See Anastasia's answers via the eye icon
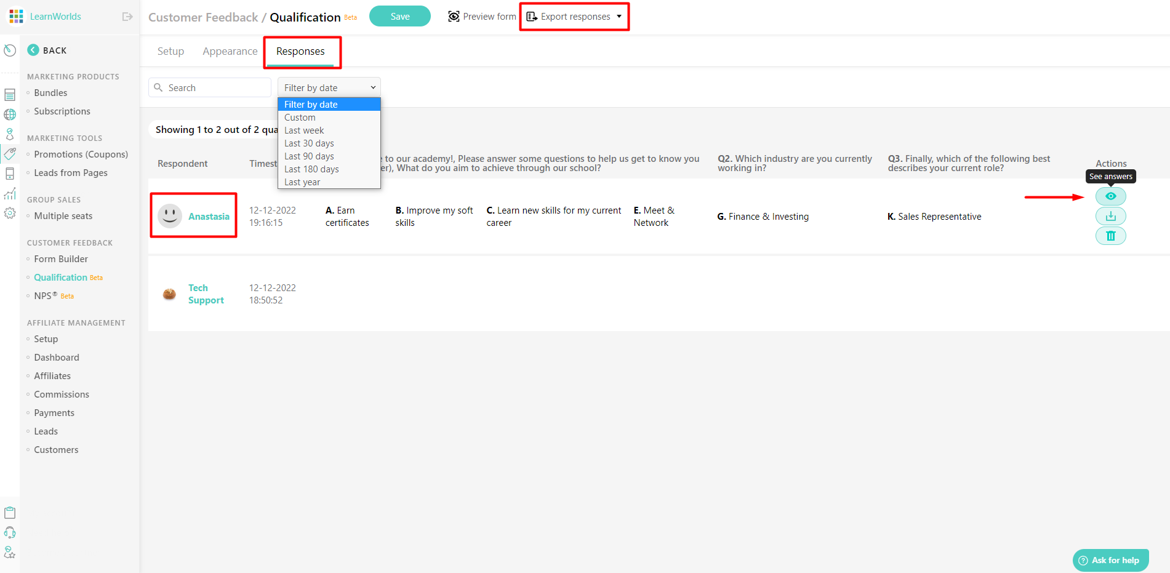This screenshot has width=1170, height=573. [1110, 196]
